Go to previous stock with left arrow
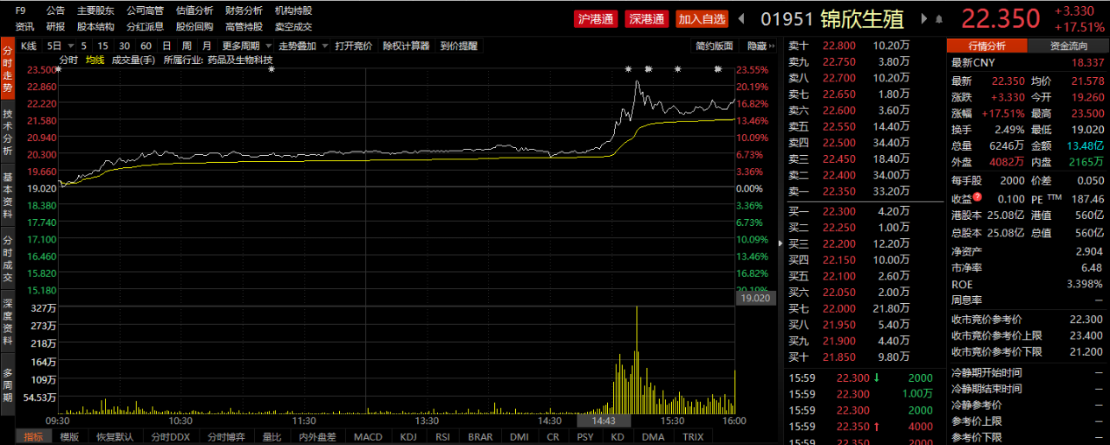 pos(741,18)
